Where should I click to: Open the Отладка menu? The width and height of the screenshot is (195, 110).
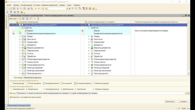(x=37, y=5)
